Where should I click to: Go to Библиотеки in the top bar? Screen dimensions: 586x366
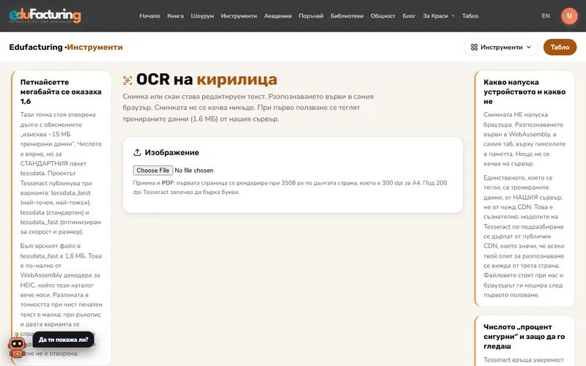click(x=346, y=15)
